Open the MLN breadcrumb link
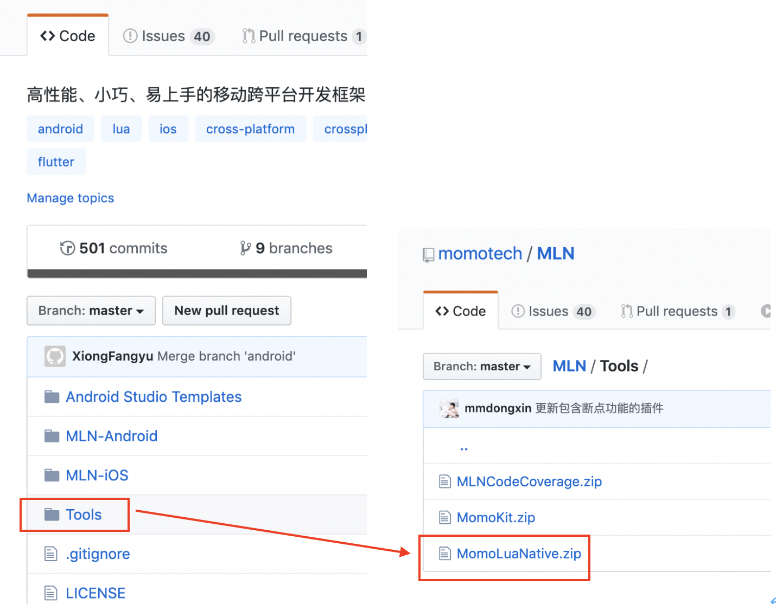776x604 pixels. coord(569,365)
